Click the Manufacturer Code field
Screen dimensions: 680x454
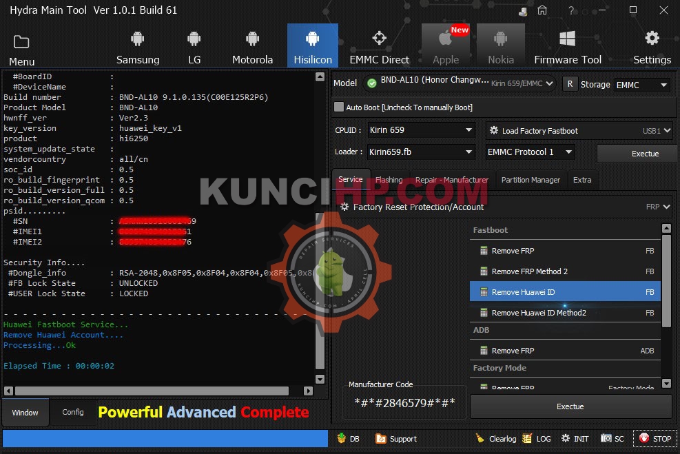[x=404, y=403]
